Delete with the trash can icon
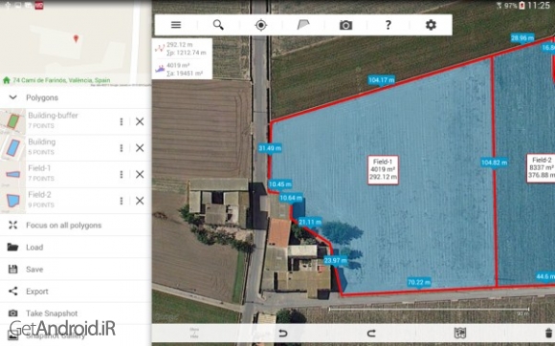555x346 pixels. pyautogui.click(x=548, y=333)
